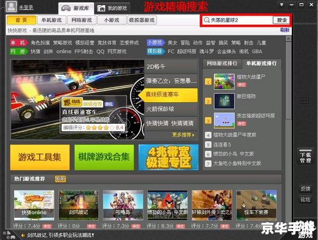Select the 小游戏 navigation tab
This screenshot has width=318, height=240.
click(x=112, y=20)
